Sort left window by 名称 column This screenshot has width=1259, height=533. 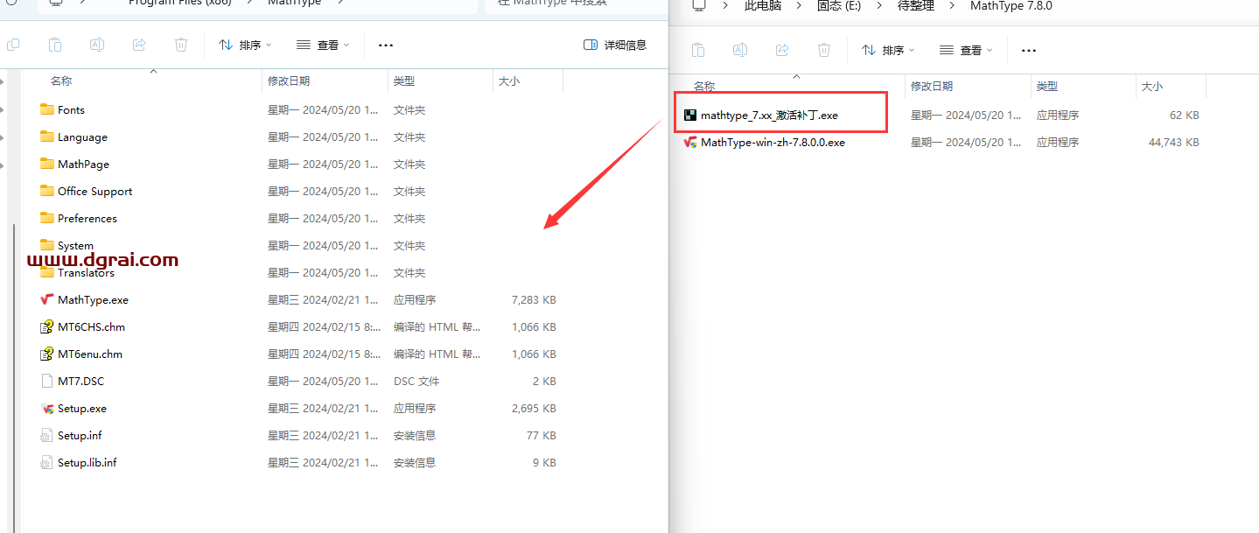(x=60, y=81)
